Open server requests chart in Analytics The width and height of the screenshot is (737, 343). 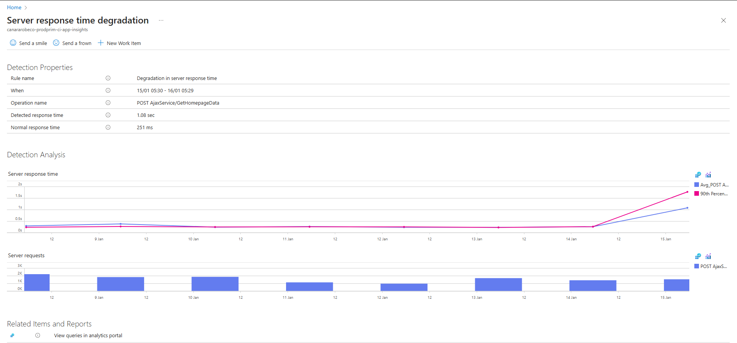click(698, 256)
